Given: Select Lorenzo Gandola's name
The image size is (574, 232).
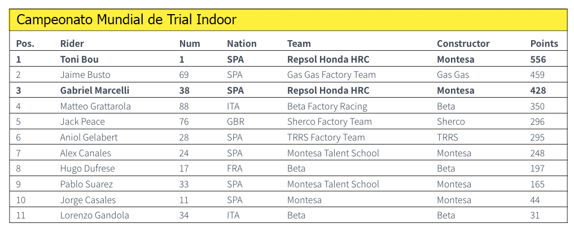Looking at the screenshot, I should pos(94,215).
